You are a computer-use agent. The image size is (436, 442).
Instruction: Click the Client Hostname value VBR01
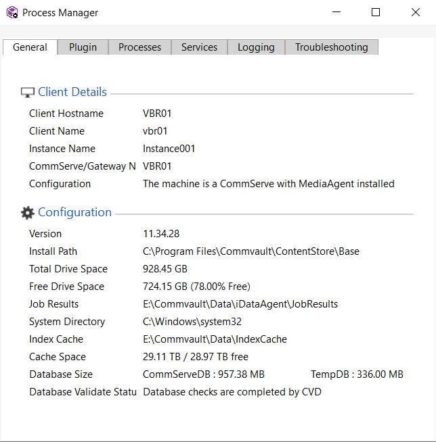tap(157, 114)
